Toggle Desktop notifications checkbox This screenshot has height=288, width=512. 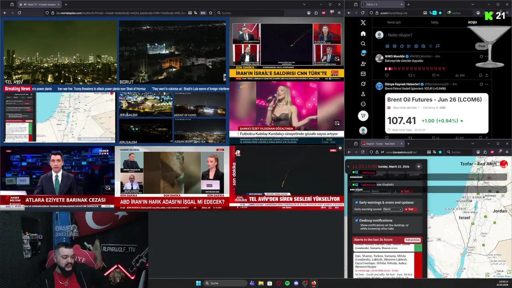(356, 220)
